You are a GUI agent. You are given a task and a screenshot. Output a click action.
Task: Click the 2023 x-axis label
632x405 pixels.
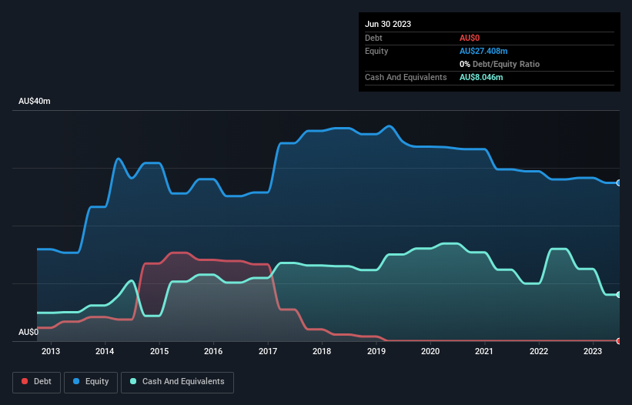(x=593, y=351)
